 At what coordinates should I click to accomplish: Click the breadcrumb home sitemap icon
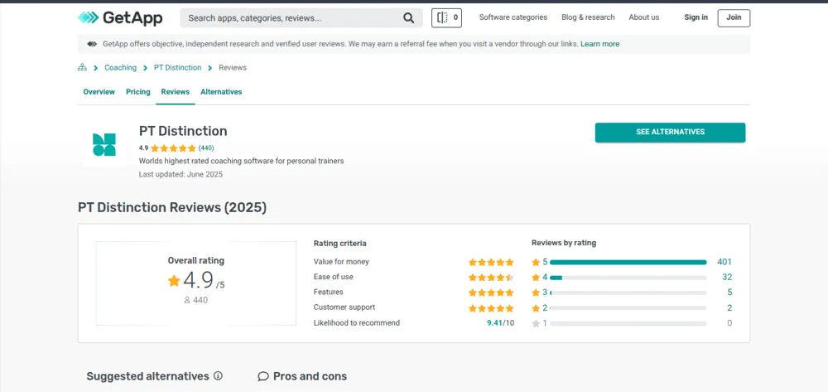point(82,68)
